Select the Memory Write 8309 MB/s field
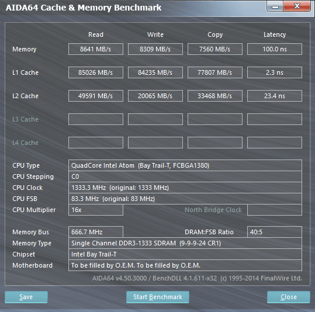The width and height of the screenshot is (315, 312). click(x=155, y=49)
